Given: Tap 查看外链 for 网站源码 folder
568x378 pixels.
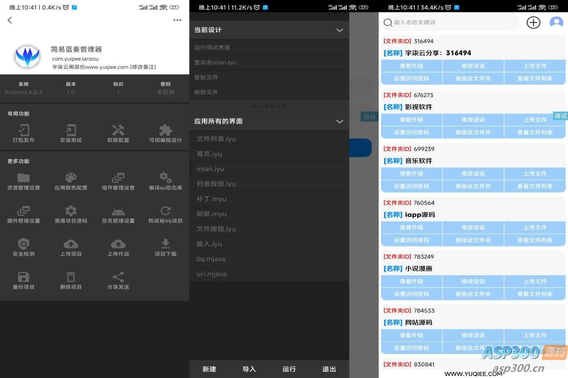Looking at the screenshot, I should (411, 335).
